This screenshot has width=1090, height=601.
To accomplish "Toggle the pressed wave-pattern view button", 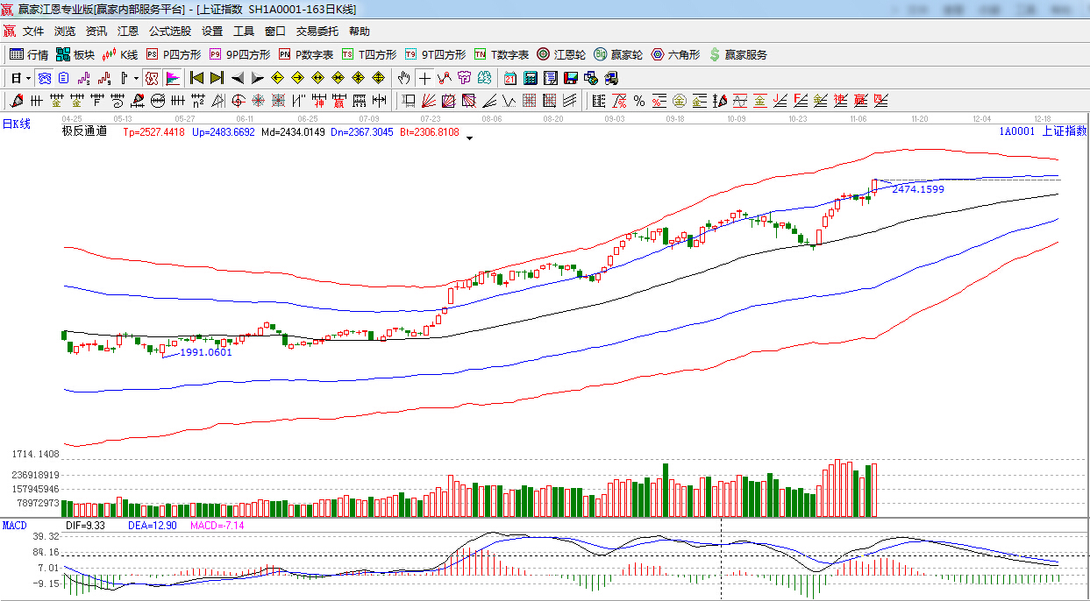I will coord(43,78).
